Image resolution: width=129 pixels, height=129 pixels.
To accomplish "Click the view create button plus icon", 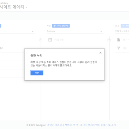I will click(123, 26).
